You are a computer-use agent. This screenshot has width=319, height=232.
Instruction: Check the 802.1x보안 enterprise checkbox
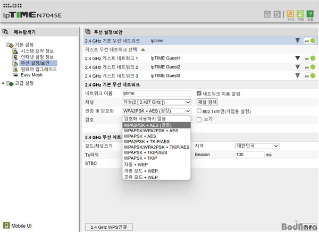click(x=199, y=111)
